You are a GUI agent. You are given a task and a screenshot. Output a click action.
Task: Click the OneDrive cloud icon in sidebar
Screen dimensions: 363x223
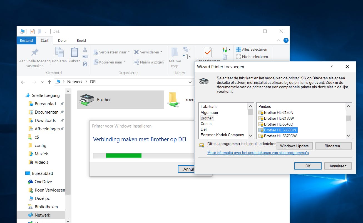pyautogui.click(x=30, y=182)
